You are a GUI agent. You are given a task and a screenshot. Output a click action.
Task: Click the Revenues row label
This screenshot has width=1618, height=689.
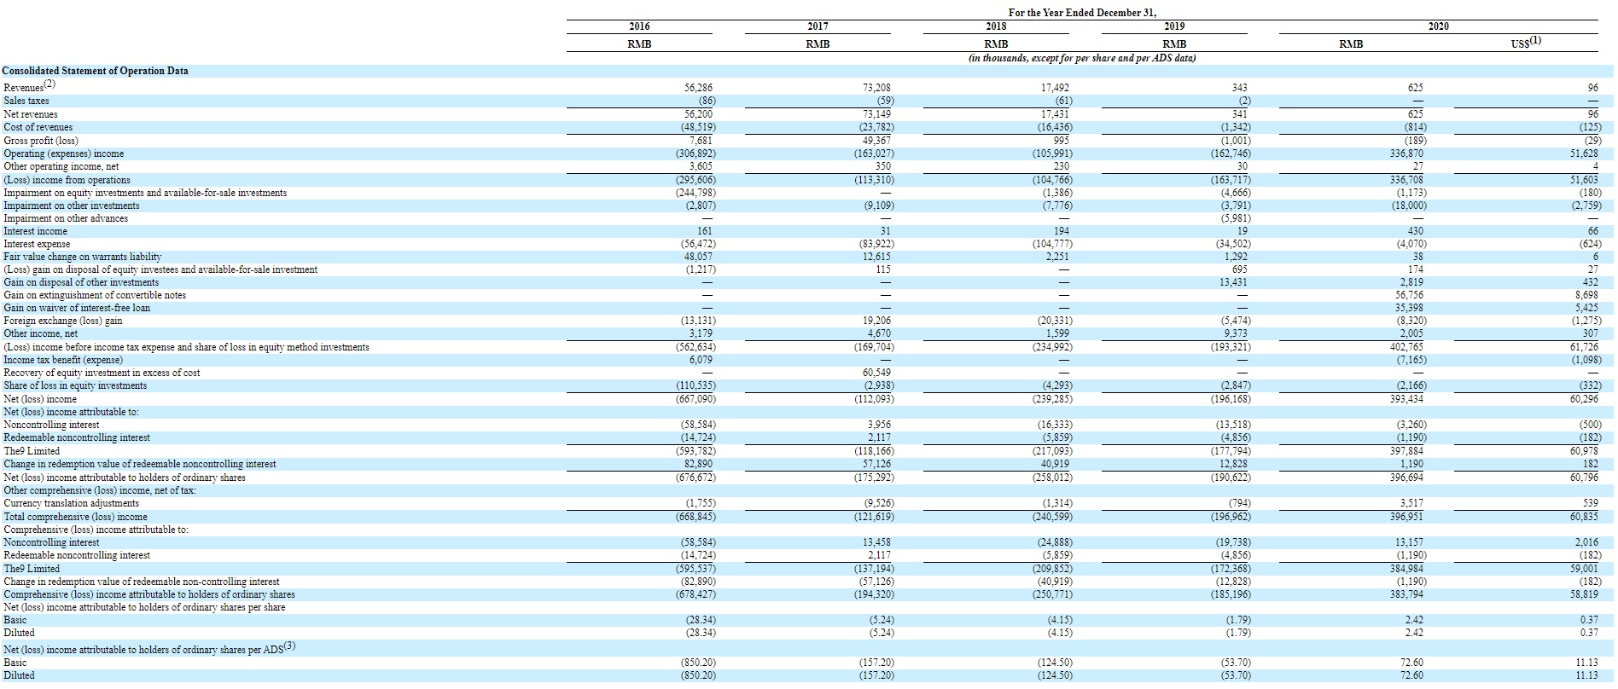29,87
